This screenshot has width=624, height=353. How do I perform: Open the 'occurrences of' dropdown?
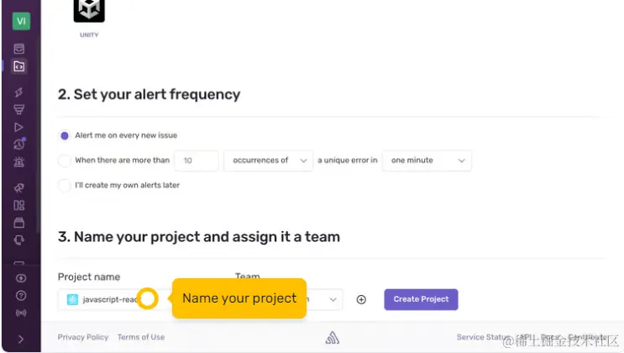coord(268,161)
